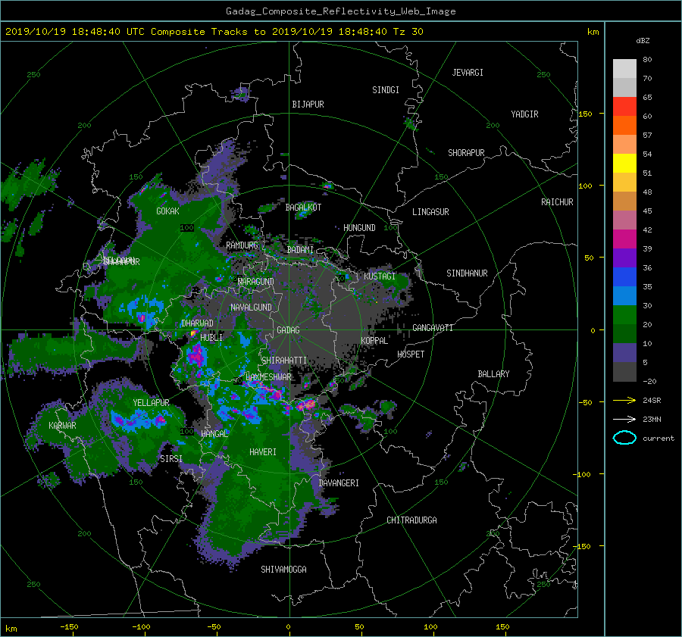Click the km unit label at top right
The image size is (682, 637).
point(593,32)
